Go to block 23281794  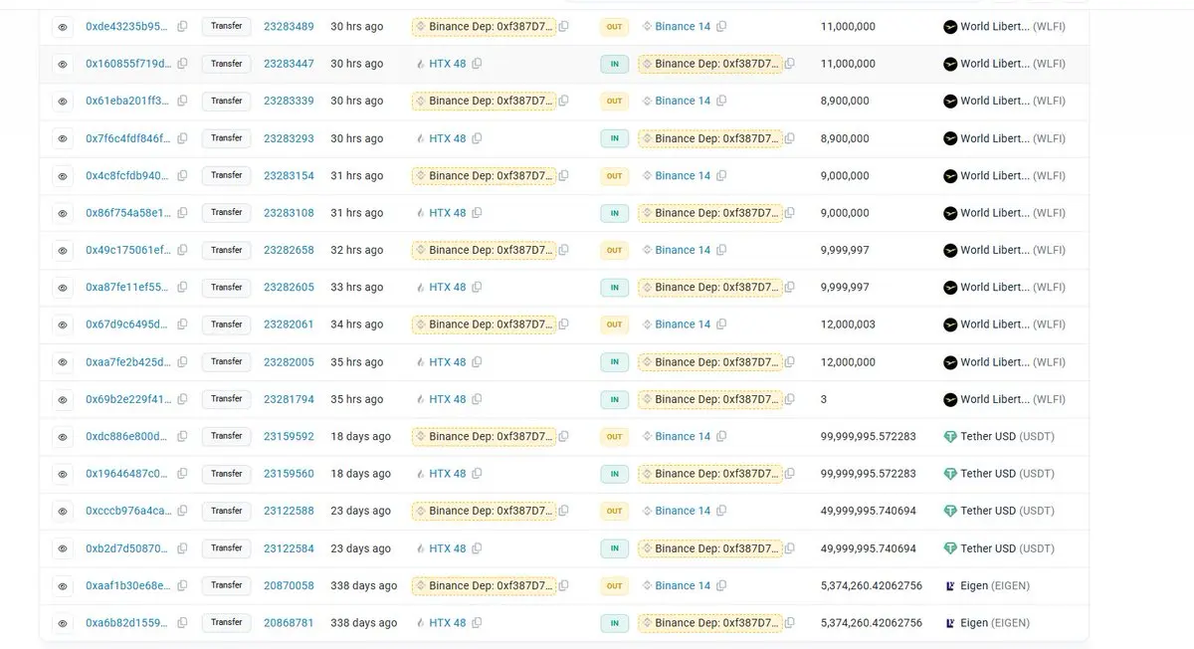coord(289,399)
